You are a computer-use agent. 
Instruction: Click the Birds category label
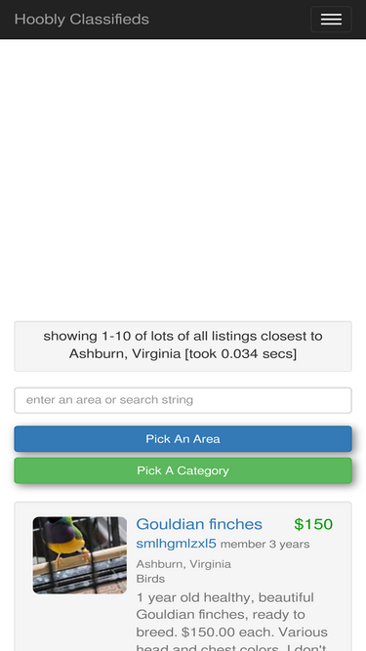(x=150, y=579)
